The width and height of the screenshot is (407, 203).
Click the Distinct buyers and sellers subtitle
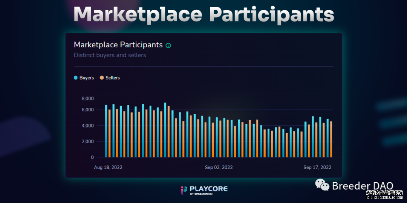pos(110,55)
